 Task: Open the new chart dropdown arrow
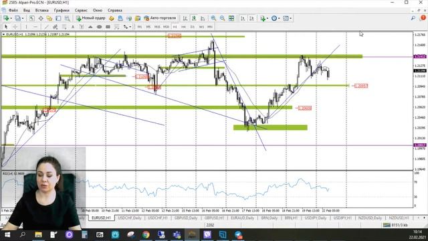coord(11,18)
